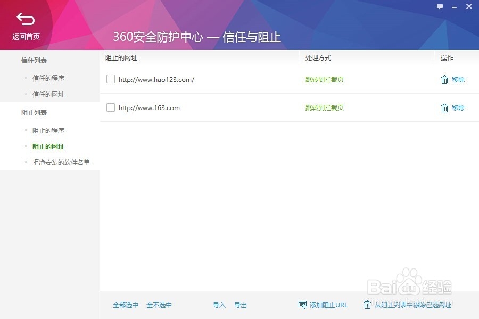Click the 阻止列表 section header
This screenshot has width=479, height=319.
(34, 113)
